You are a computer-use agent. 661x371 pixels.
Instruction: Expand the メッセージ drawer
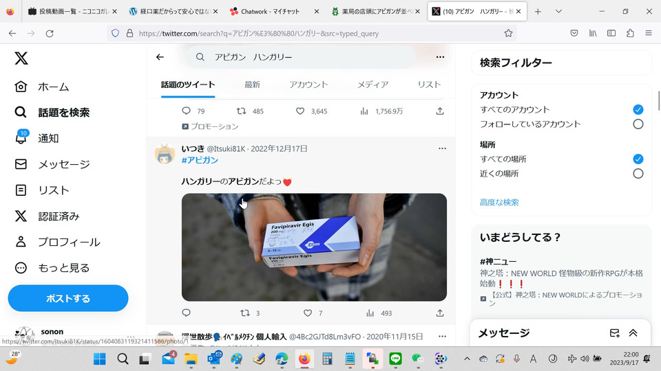click(633, 333)
